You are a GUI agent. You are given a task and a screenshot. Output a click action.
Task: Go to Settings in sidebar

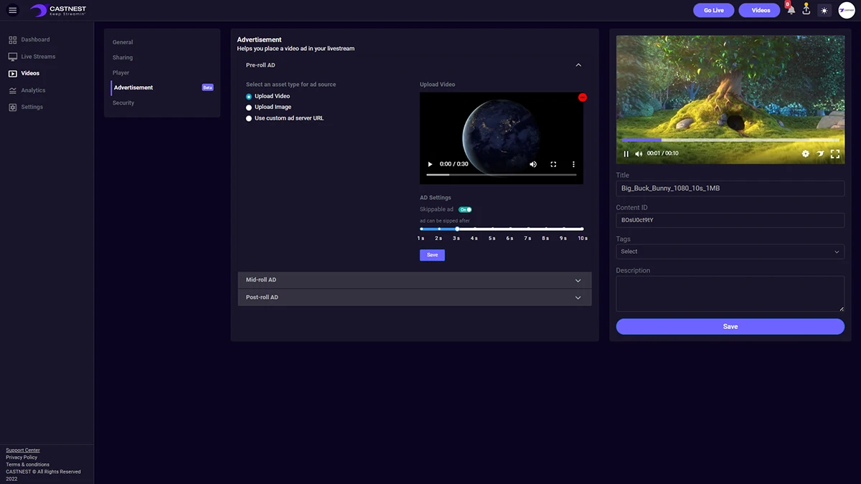32,107
